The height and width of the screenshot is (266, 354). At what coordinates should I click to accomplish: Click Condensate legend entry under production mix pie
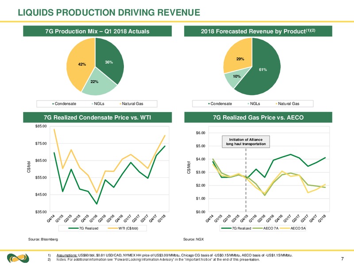coord(64,104)
